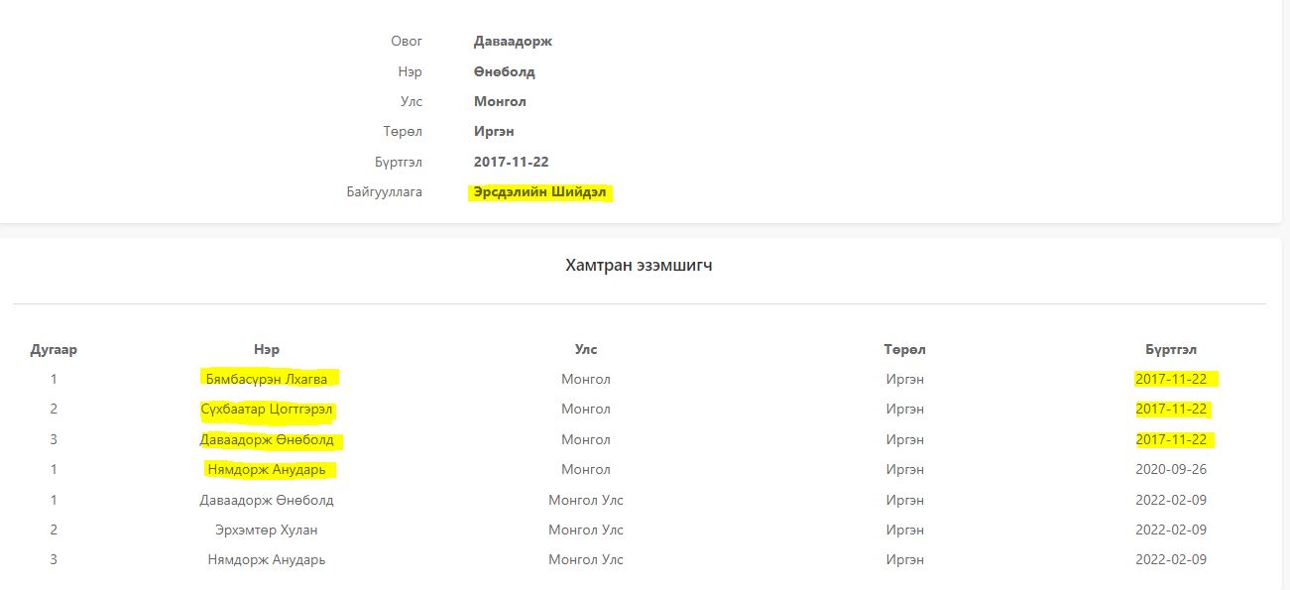Click the "Байгууллага" field label

pyautogui.click(x=384, y=192)
